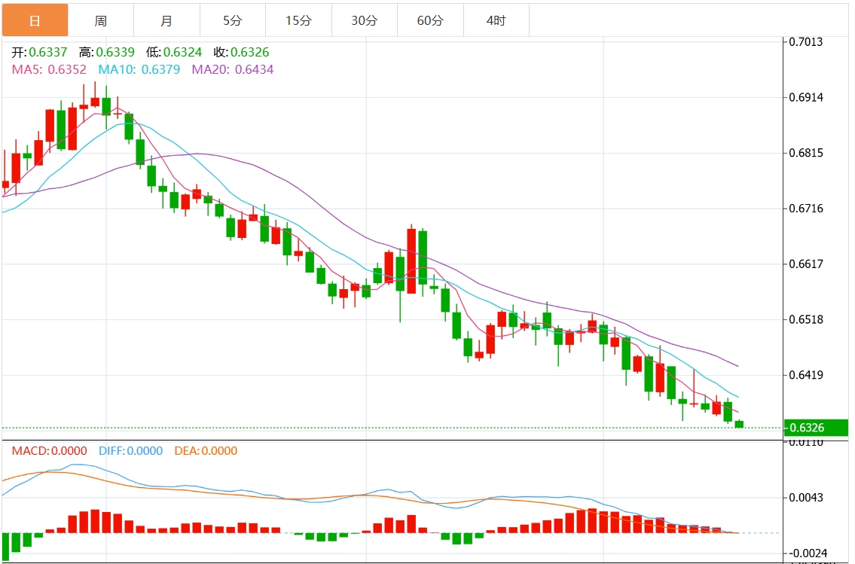Select the 月 monthly chart tab
Image resolution: width=855 pixels, height=564 pixels.
pos(166,20)
